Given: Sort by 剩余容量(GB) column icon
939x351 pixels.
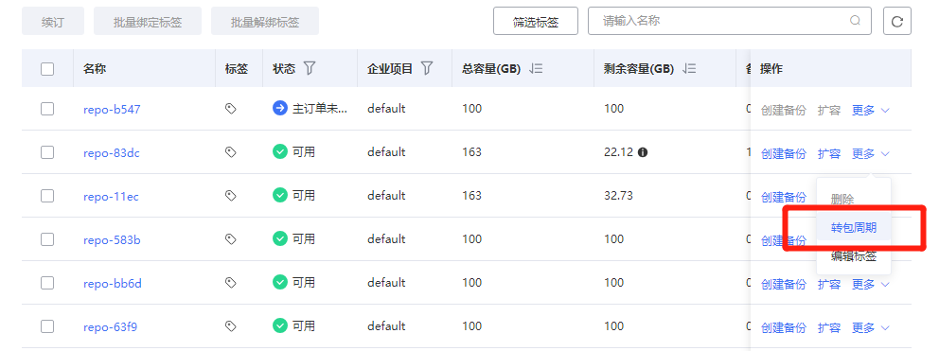Looking at the screenshot, I should tap(689, 69).
